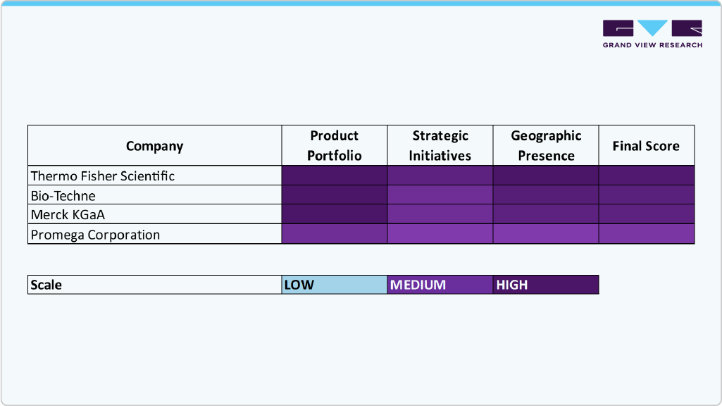This screenshot has width=722, height=406.
Task: Click the Scale legend label cell
Action: point(154,285)
